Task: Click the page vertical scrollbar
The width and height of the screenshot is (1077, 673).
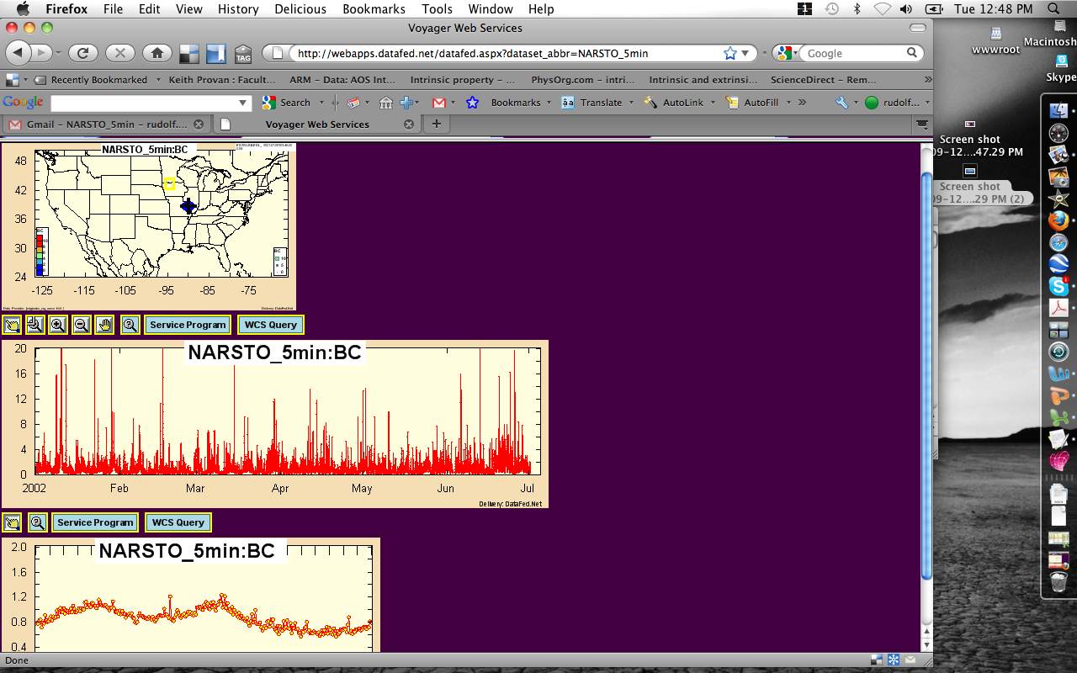Action: (x=927, y=374)
